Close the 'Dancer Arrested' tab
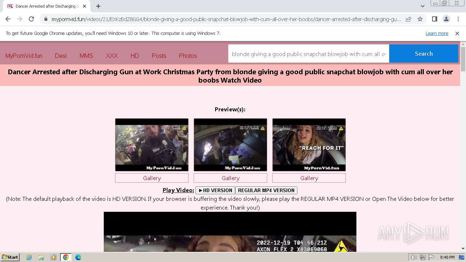The image size is (466, 262). [84, 6]
